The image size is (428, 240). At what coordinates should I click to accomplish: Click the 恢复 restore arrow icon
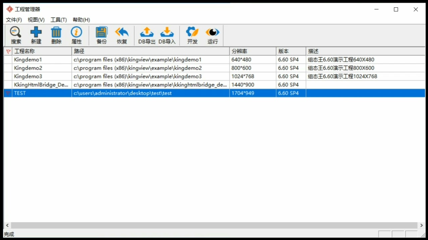click(122, 35)
